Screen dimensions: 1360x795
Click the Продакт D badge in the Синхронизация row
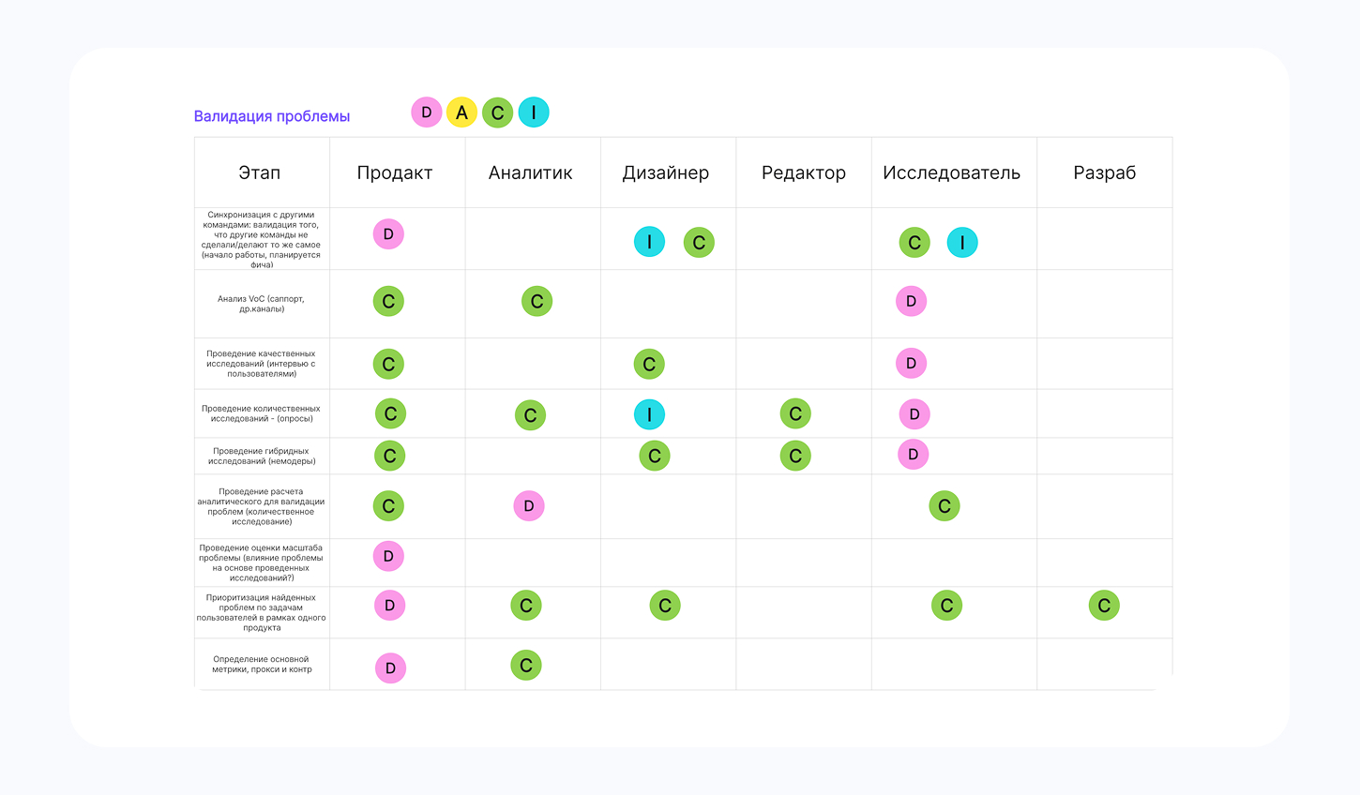[x=388, y=234]
